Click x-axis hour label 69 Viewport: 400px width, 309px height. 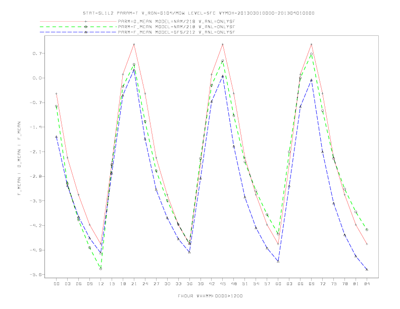point(312,284)
